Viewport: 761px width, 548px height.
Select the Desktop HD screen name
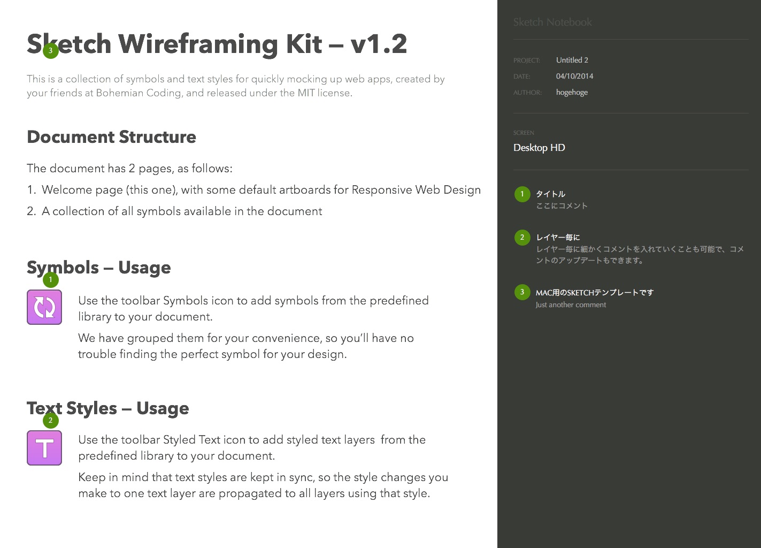(x=539, y=148)
